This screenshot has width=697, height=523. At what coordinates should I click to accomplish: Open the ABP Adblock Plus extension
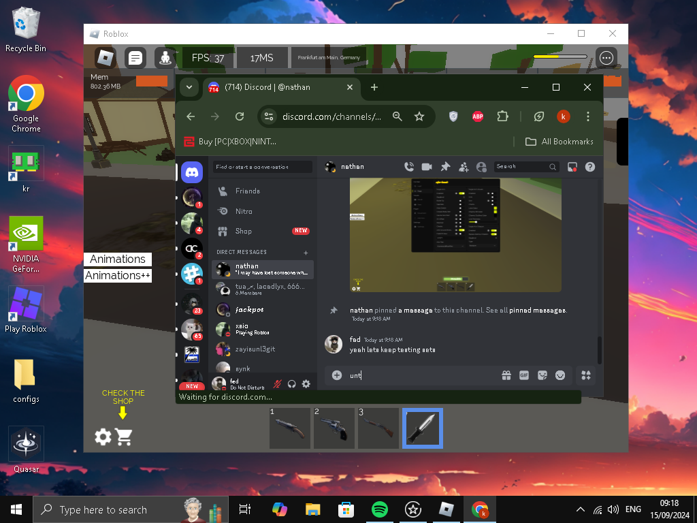pos(478,116)
